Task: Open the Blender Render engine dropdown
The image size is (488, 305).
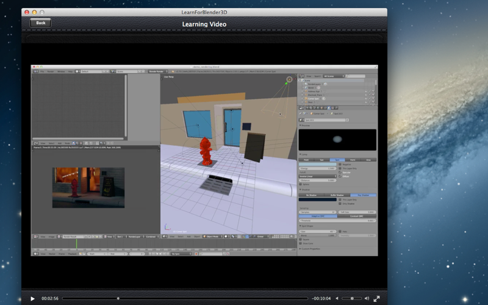Action: click(x=158, y=71)
